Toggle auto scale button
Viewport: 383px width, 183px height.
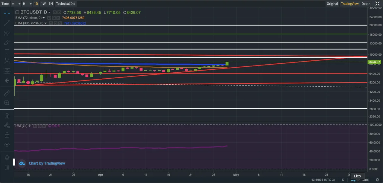coord(365,180)
